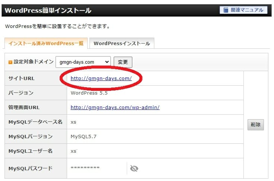274x181 pixels.
Task: Click the 設定対象ドメイン label
Action: 34,61
